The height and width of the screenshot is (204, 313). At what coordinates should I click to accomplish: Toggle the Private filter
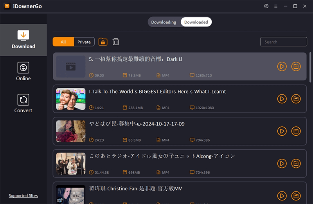click(x=84, y=42)
